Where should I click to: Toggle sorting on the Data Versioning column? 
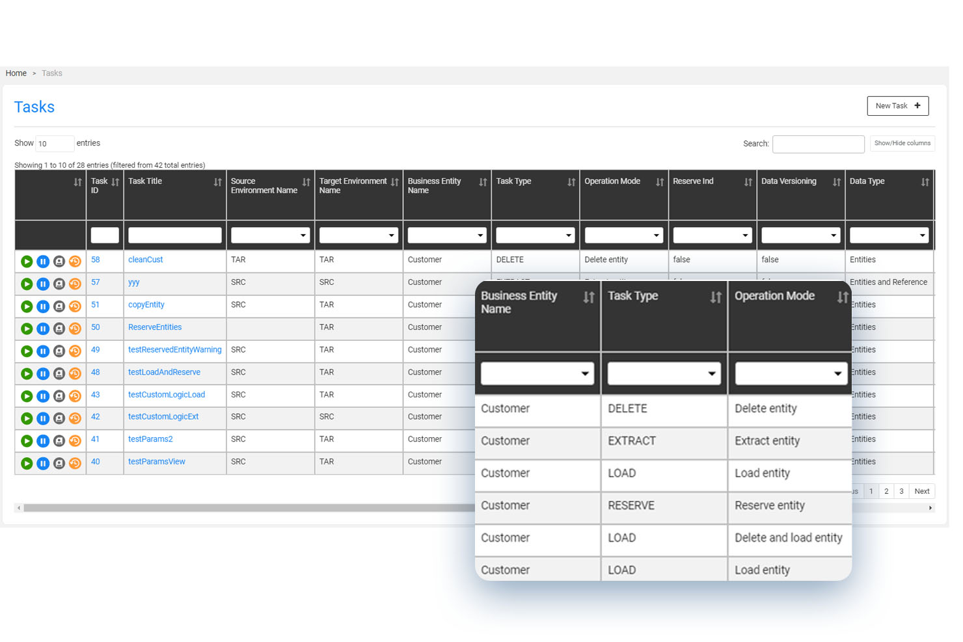click(837, 182)
